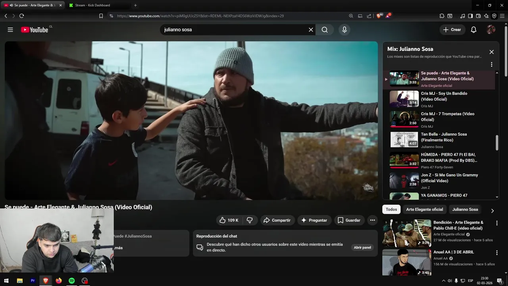Image resolution: width=508 pixels, height=286 pixels.
Task: Open YouTube notifications bell
Action: tap(473, 30)
